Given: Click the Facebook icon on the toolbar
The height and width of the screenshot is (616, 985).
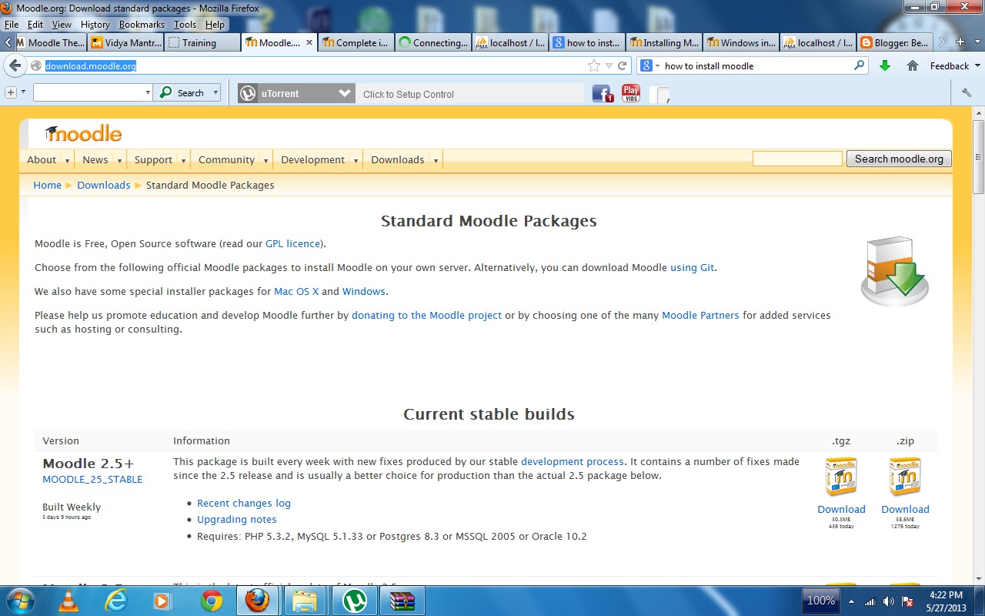Looking at the screenshot, I should 603,93.
